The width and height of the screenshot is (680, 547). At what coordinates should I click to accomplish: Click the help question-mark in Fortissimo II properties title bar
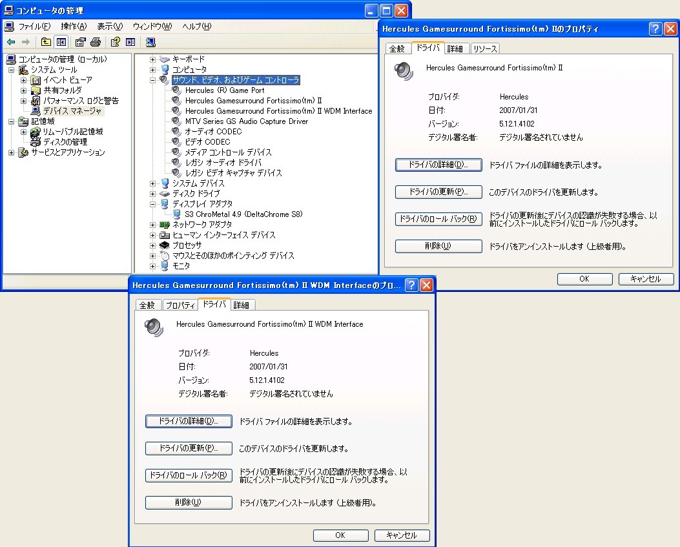coord(655,29)
